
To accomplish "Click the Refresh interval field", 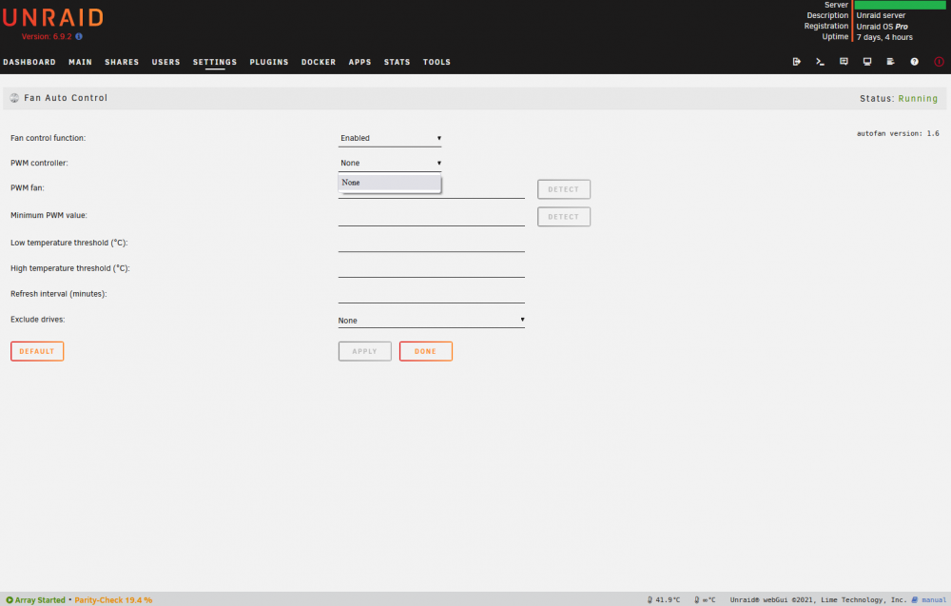I will [x=431, y=294].
